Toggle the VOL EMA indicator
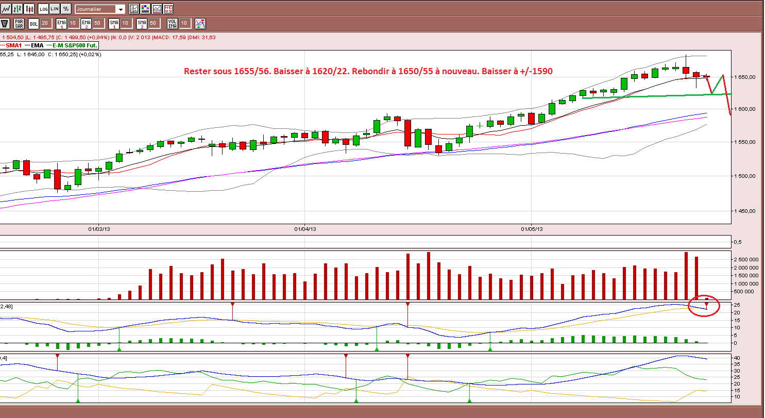 click(172, 23)
